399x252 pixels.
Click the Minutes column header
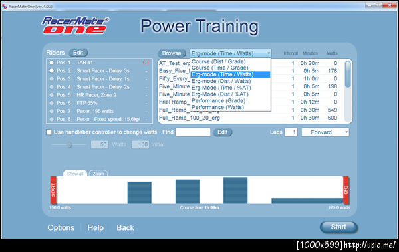coord(310,53)
